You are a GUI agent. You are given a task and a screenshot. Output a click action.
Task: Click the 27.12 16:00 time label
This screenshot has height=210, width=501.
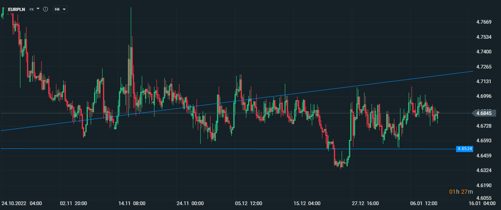(365, 203)
